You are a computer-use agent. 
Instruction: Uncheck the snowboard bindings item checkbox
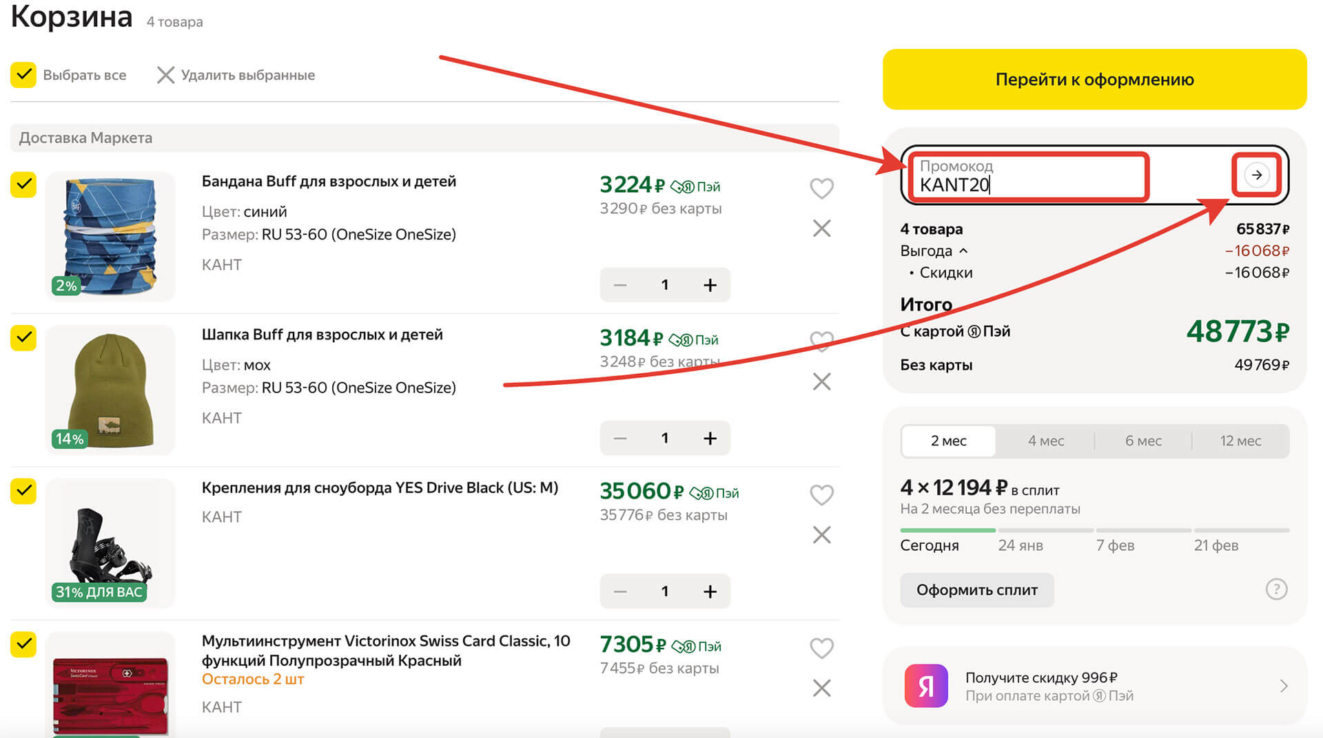click(x=23, y=491)
